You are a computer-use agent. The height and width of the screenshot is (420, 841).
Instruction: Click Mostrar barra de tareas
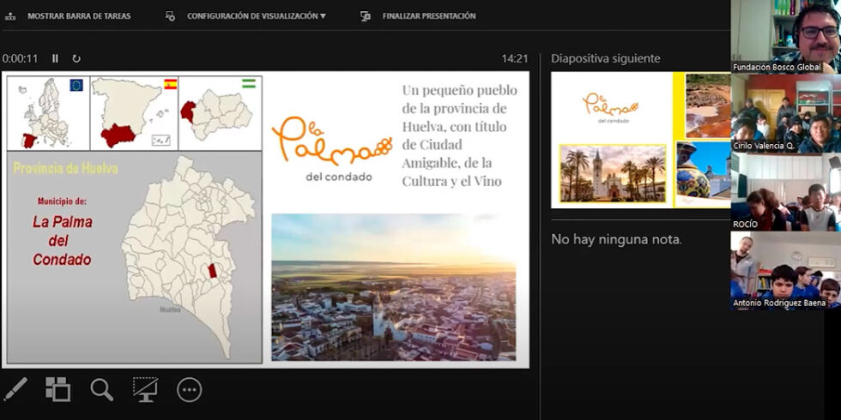(79, 15)
